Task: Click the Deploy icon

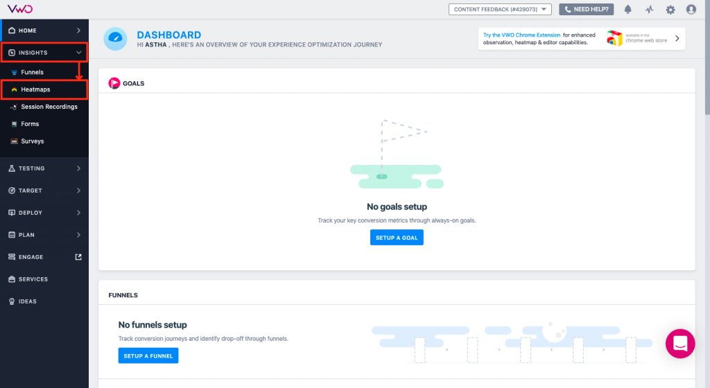Action: (x=12, y=213)
